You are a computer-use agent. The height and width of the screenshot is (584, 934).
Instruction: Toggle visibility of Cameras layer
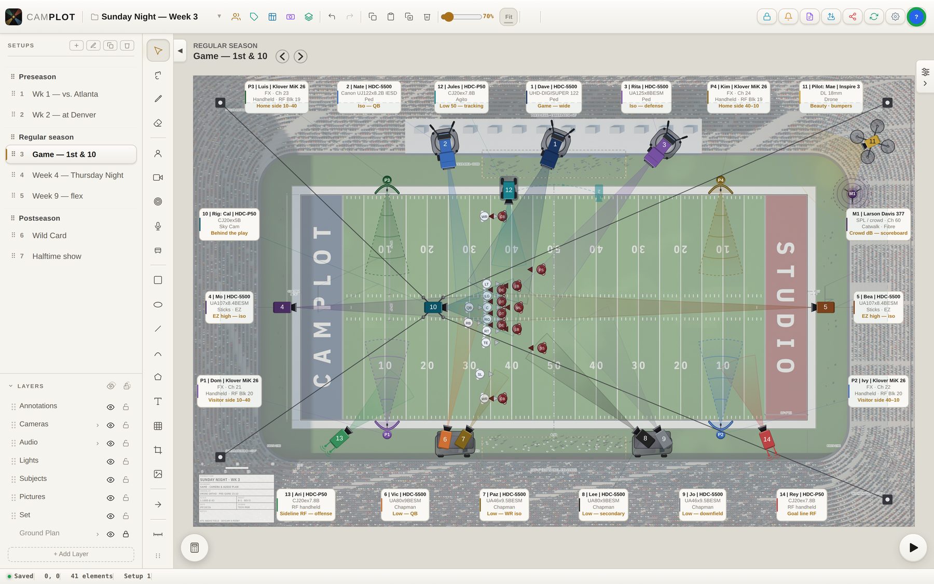pyautogui.click(x=111, y=425)
